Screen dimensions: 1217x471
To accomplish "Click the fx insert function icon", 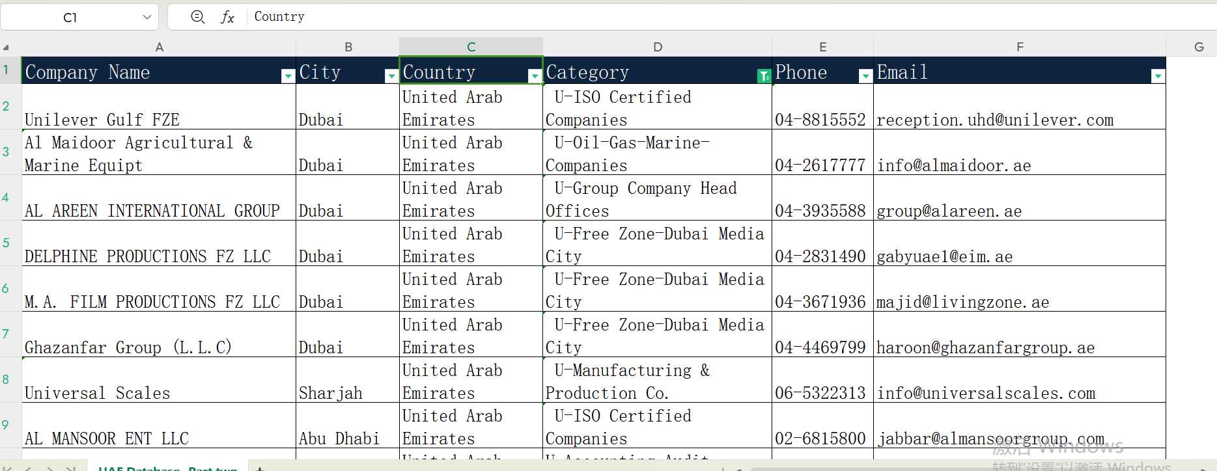I will click(227, 17).
